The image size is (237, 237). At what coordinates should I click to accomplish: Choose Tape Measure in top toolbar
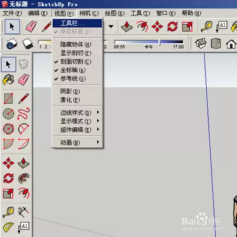206,27
